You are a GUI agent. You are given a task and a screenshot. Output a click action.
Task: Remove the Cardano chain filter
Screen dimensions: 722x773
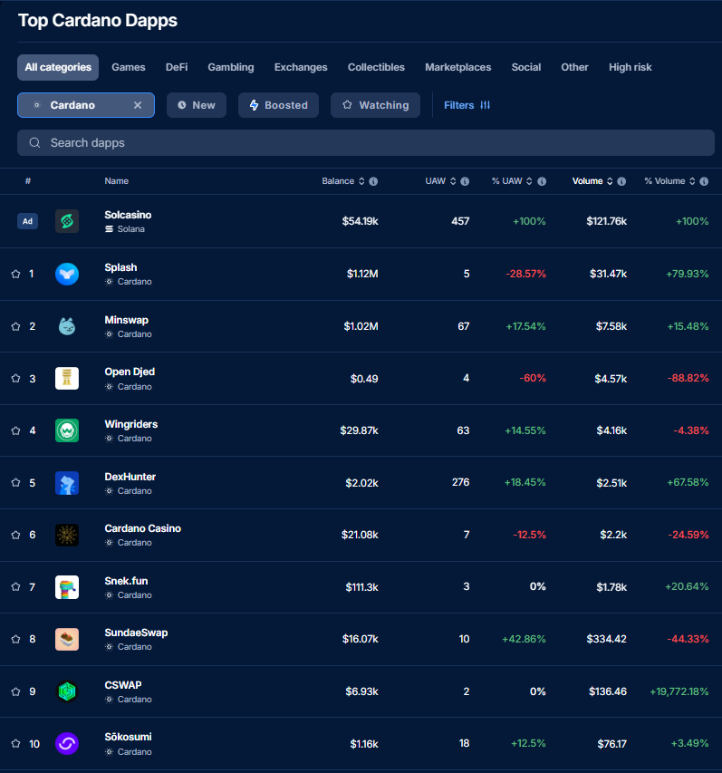pyautogui.click(x=138, y=105)
